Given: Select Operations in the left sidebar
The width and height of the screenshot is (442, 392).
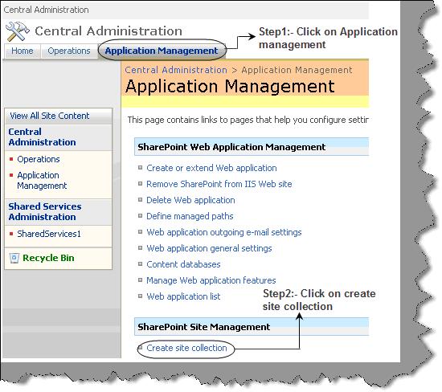Looking at the screenshot, I should [x=39, y=159].
